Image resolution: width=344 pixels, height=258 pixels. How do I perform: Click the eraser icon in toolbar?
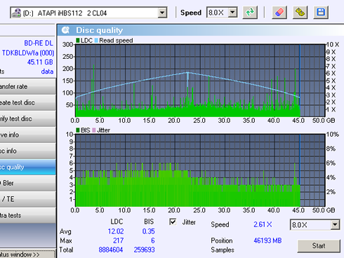click(x=279, y=12)
